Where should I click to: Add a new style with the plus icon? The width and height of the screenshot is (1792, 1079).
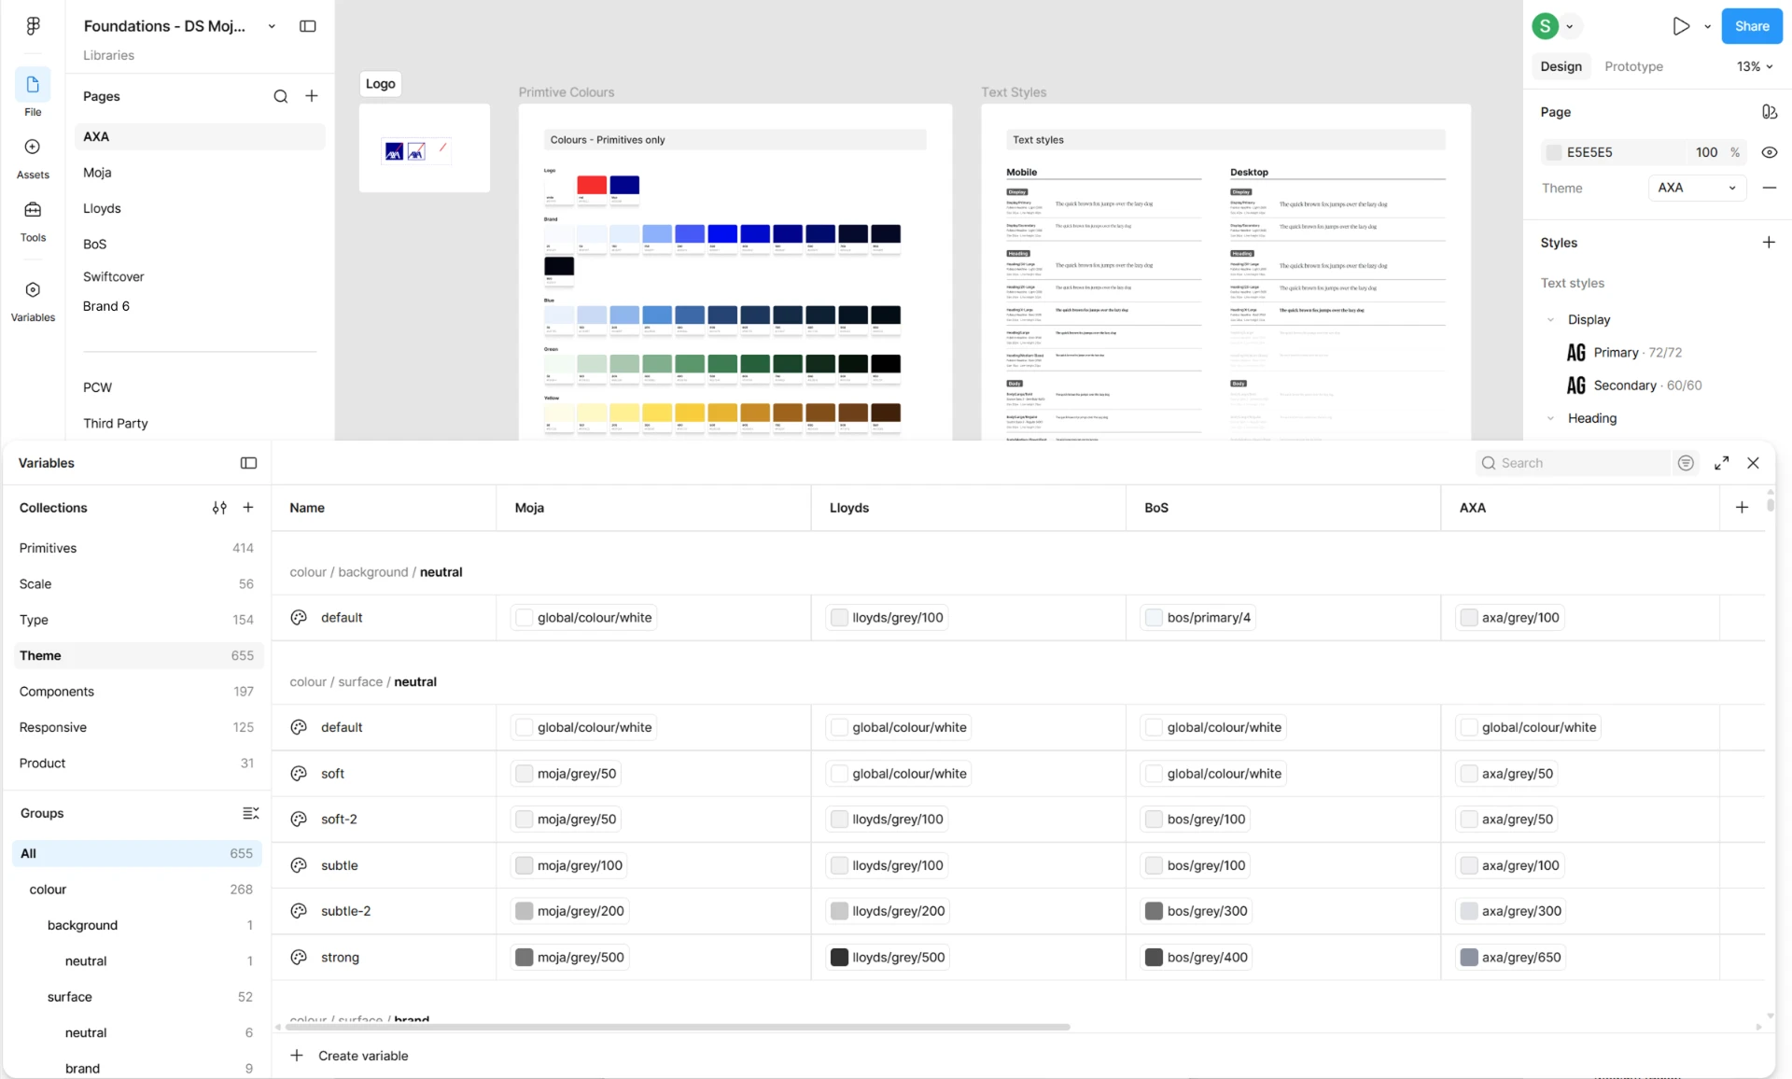[1769, 243]
